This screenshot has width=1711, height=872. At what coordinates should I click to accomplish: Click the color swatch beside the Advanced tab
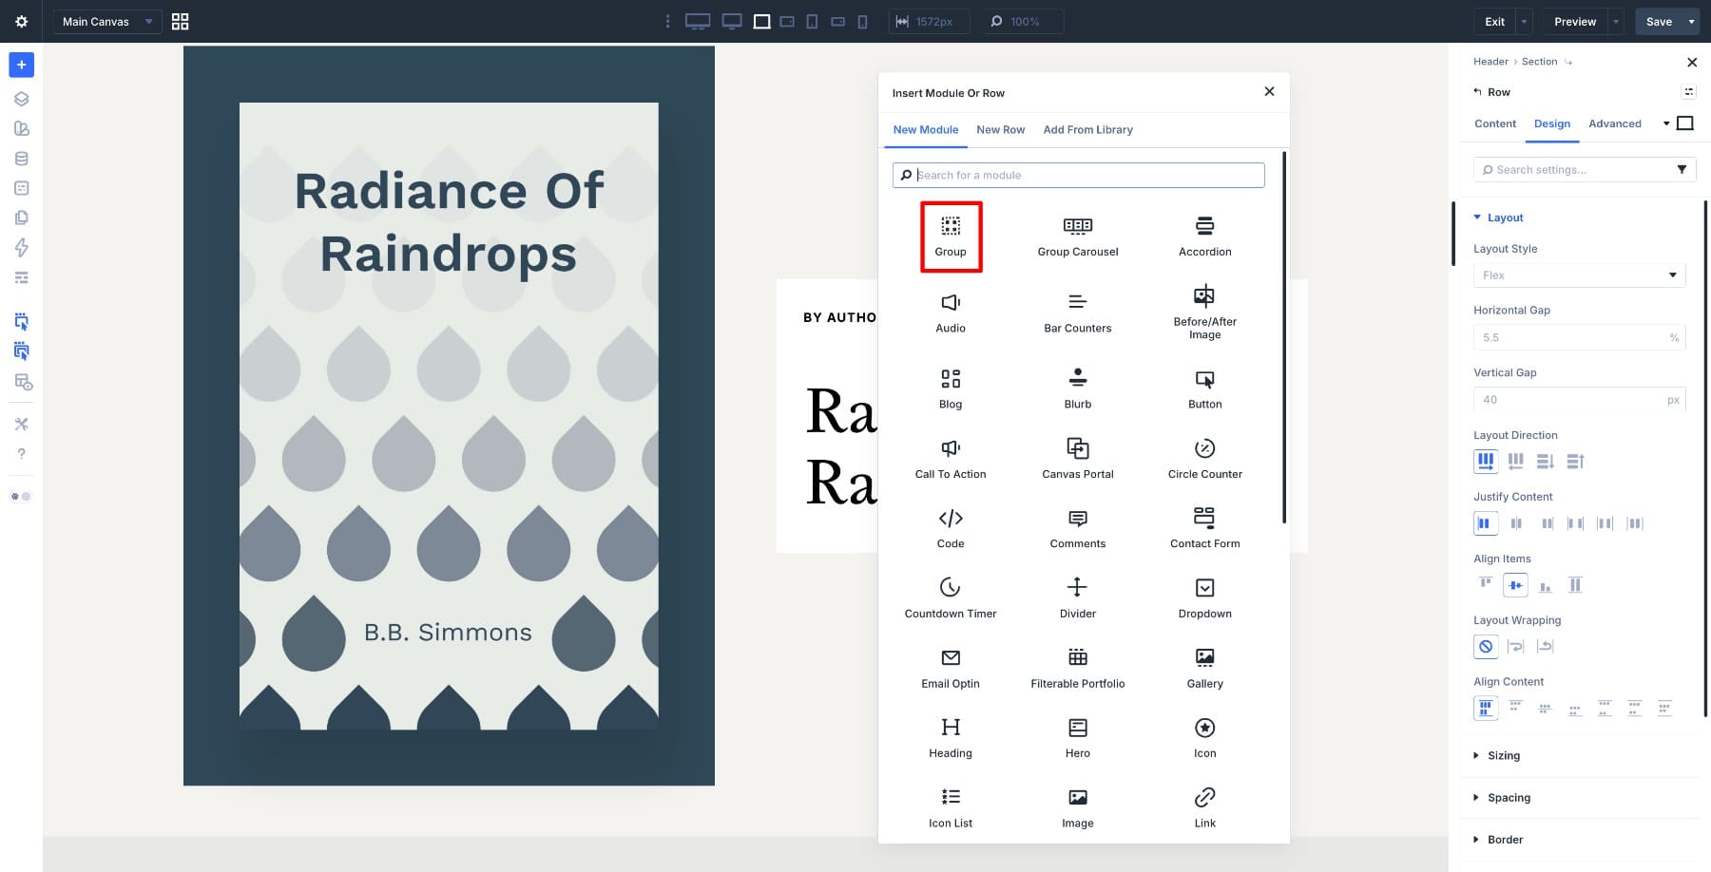click(1684, 123)
